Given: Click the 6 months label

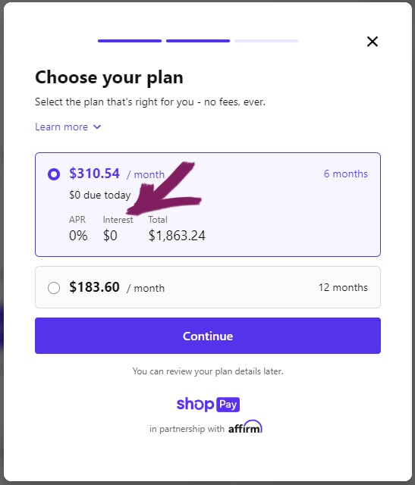Looking at the screenshot, I should tap(346, 174).
